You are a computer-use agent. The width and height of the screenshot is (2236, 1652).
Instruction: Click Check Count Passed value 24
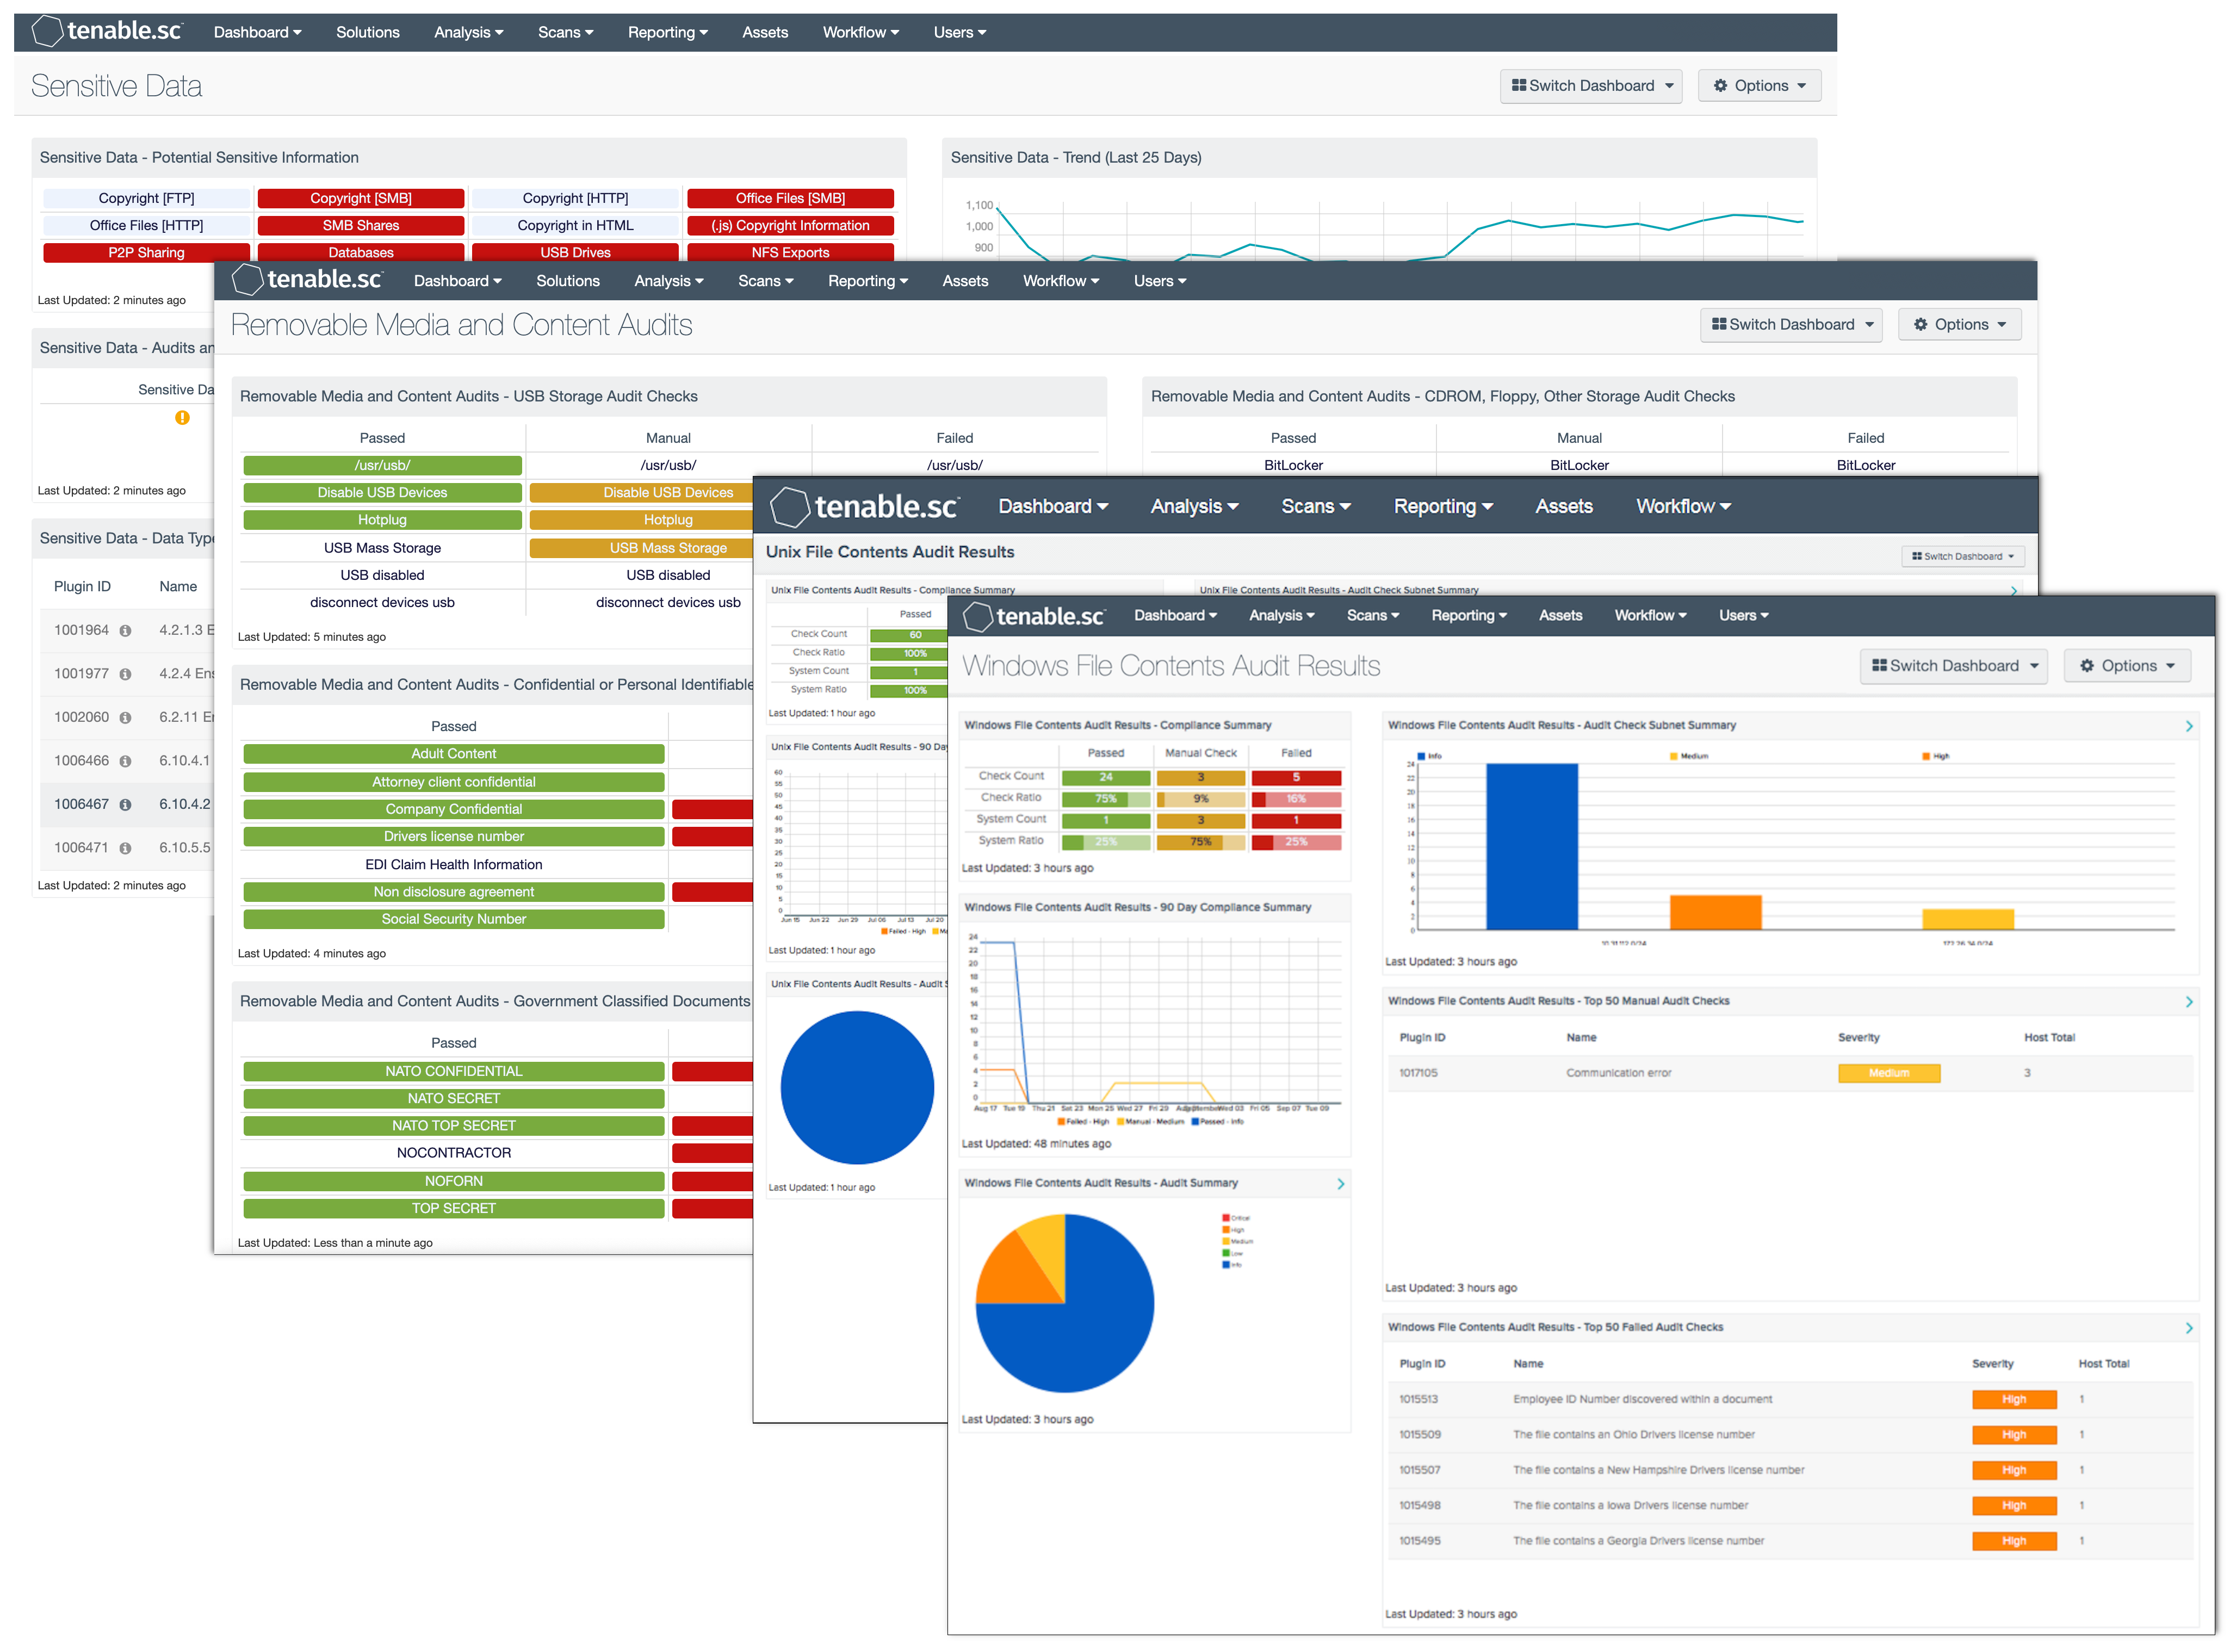(x=1106, y=778)
